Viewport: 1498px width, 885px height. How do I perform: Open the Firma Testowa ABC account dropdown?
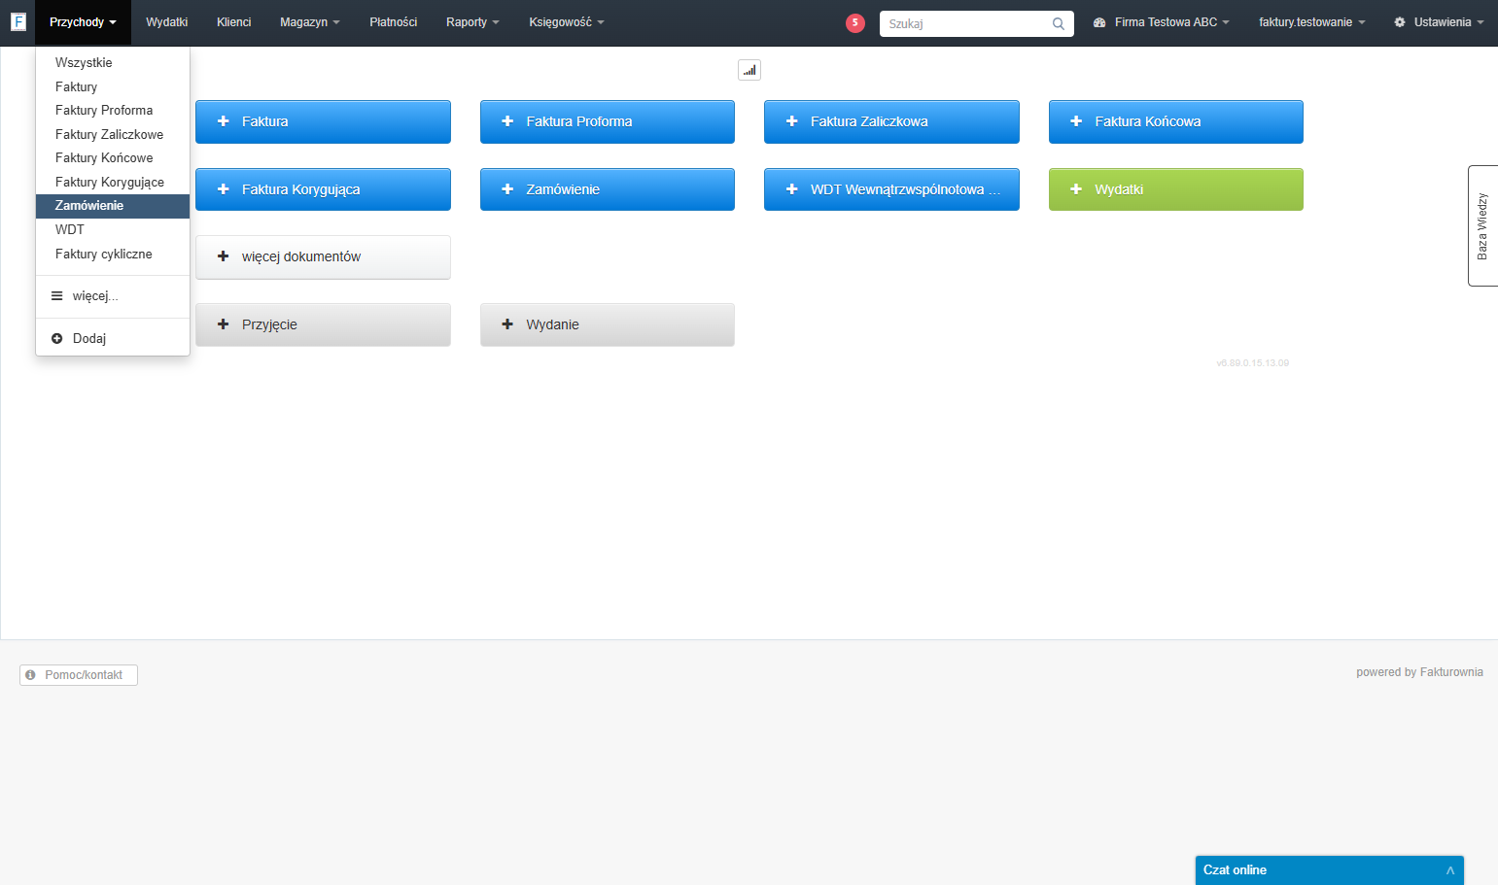click(1162, 22)
